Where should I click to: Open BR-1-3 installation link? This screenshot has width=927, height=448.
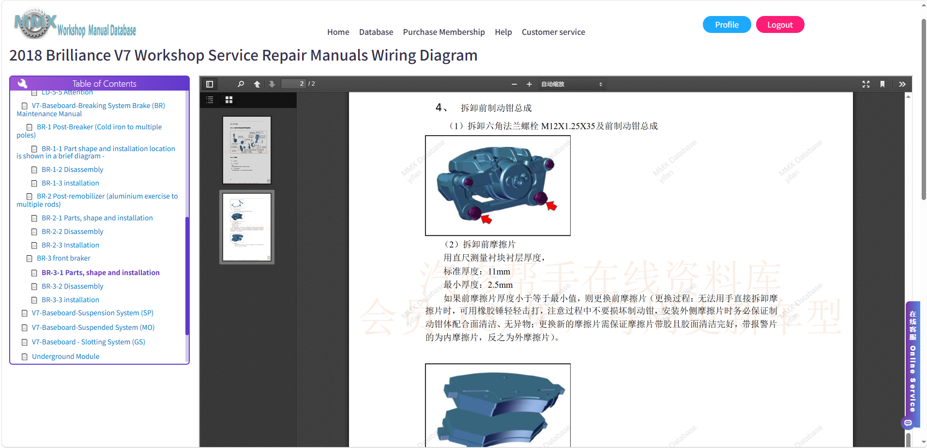click(x=70, y=183)
